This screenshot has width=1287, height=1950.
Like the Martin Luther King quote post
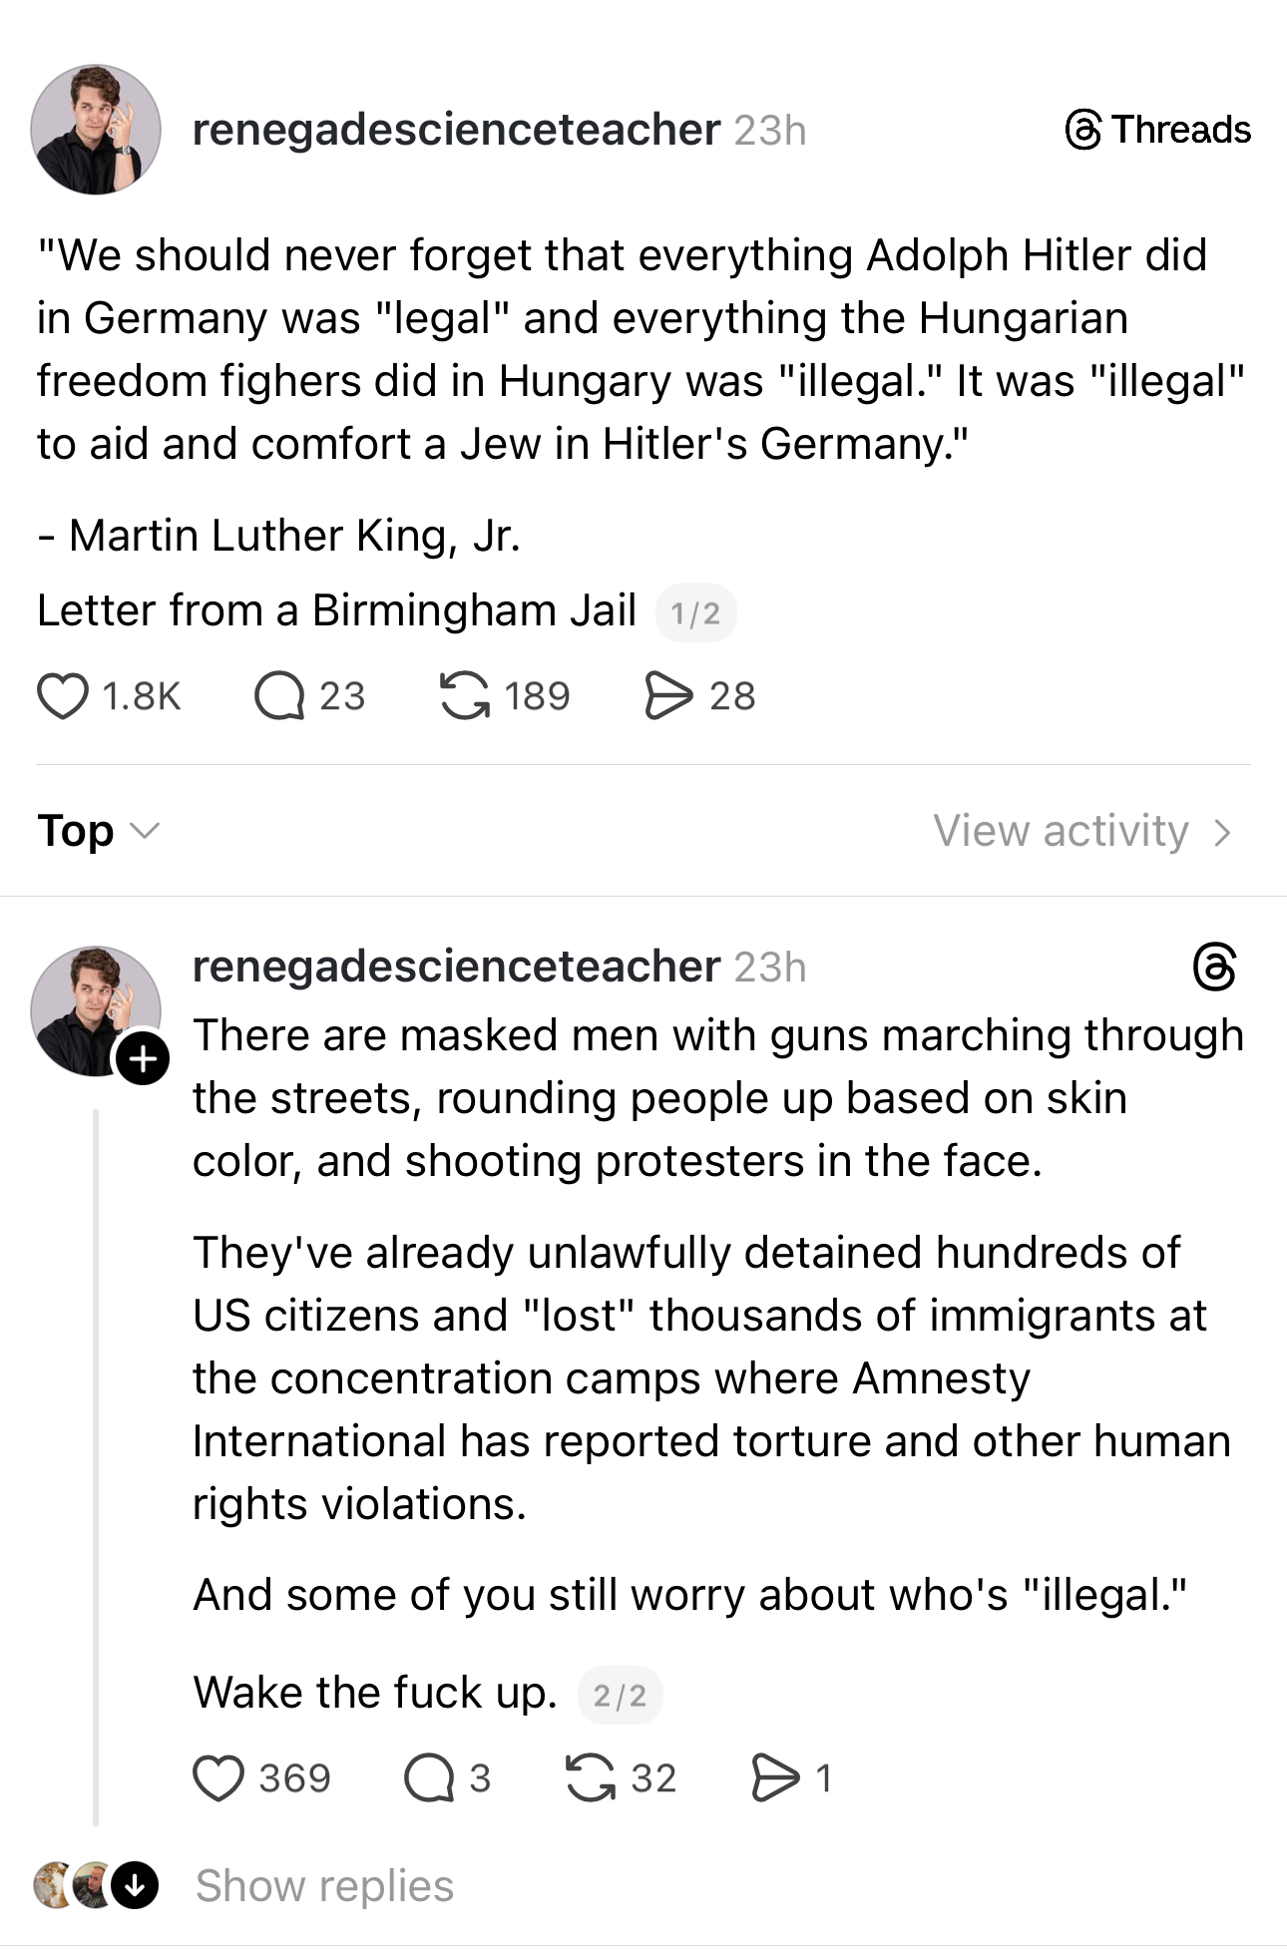click(63, 696)
